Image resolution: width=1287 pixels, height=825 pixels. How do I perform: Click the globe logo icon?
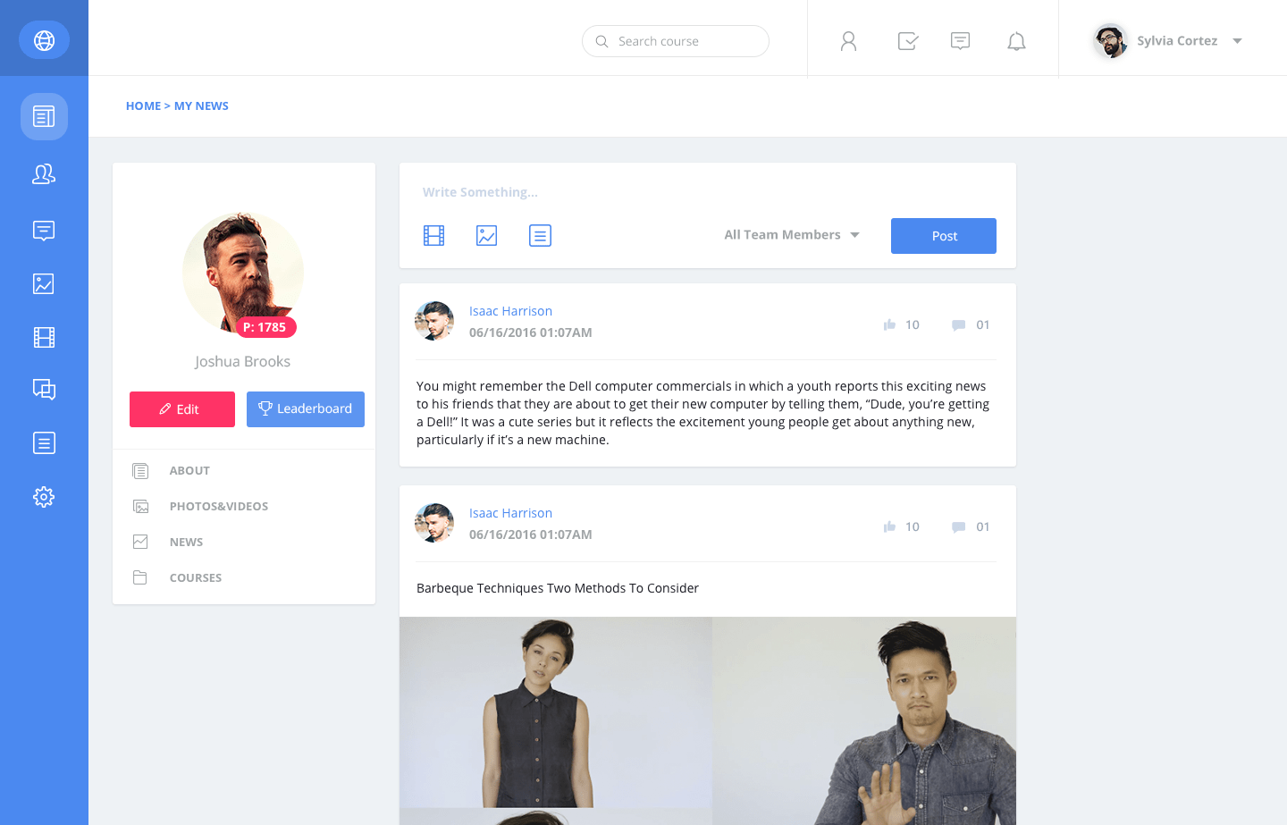pyautogui.click(x=44, y=40)
